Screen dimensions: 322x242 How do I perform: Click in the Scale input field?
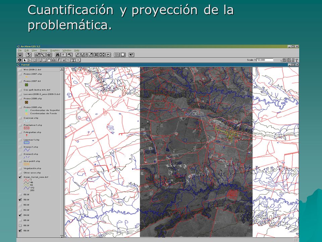click(x=265, y=60)
